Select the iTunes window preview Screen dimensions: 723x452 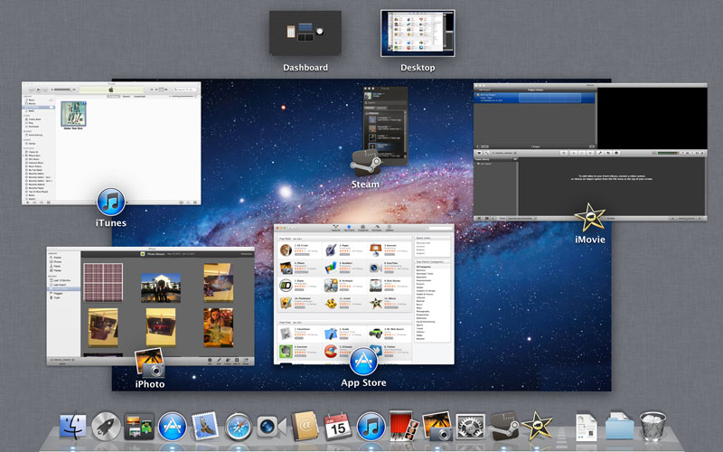click(111, 144)
